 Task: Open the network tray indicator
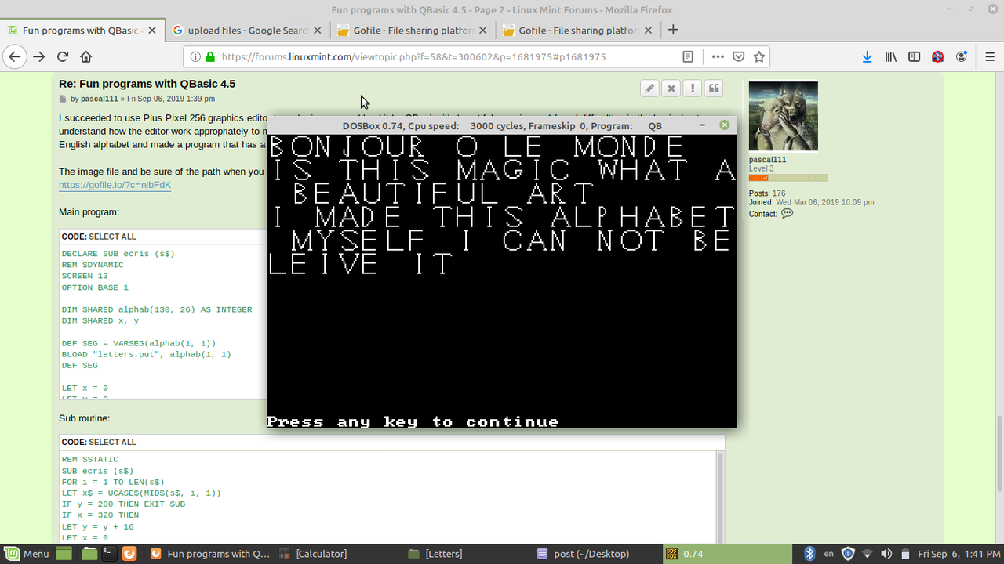coord(867,553)
